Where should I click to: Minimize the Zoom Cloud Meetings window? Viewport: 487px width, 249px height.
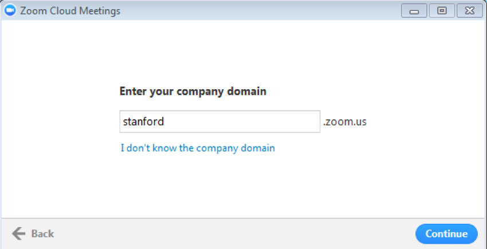[x=414, y=10]
